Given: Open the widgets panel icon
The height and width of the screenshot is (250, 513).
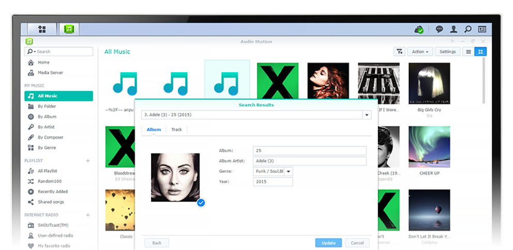Looking at the screenshot, I should pos(482,29).
